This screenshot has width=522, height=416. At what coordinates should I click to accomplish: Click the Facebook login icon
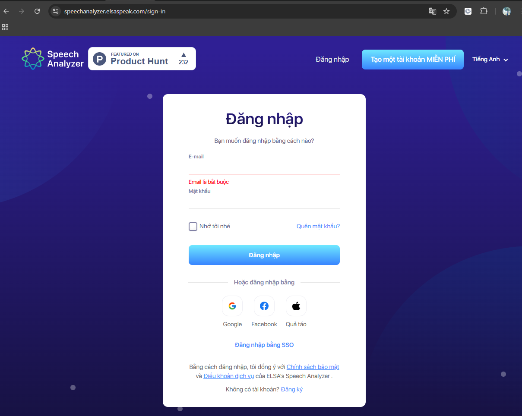(264, 306)
